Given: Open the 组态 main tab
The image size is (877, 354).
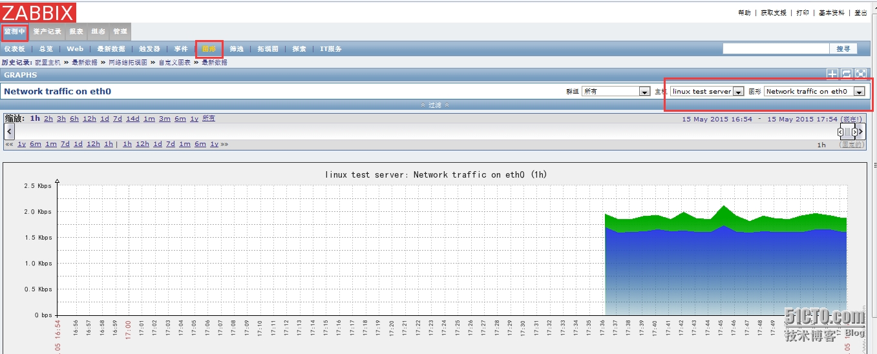Looking at the screenshot, I should point(98,31).
